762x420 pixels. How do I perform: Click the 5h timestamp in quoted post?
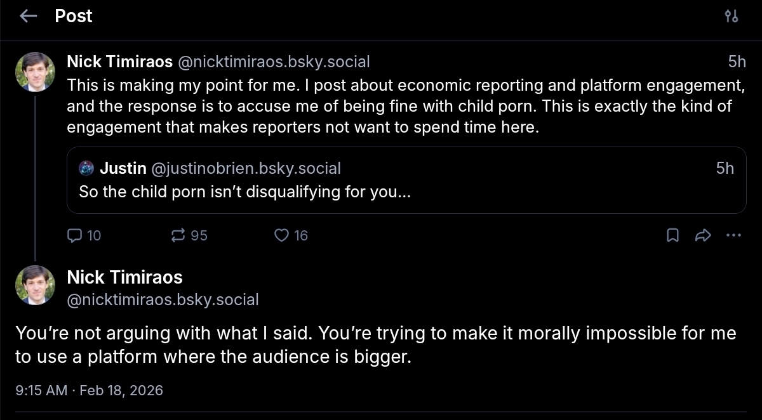pos(725,168)
